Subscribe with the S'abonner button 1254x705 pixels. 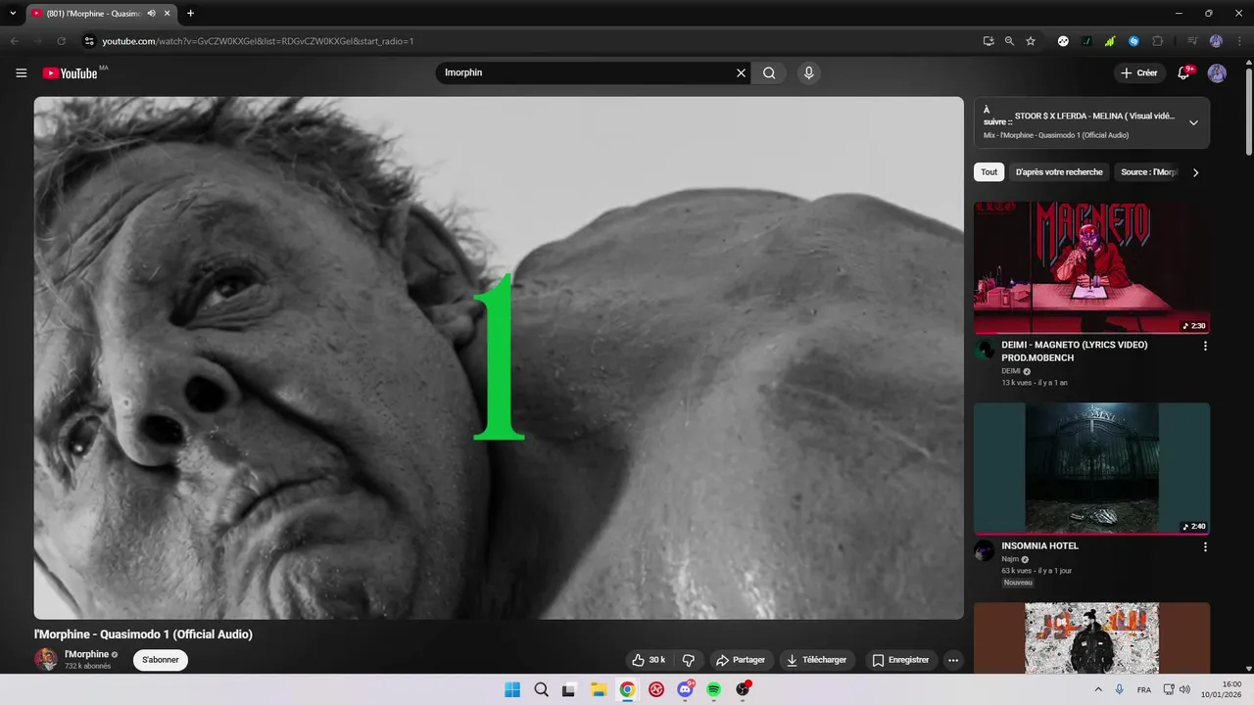161,660
